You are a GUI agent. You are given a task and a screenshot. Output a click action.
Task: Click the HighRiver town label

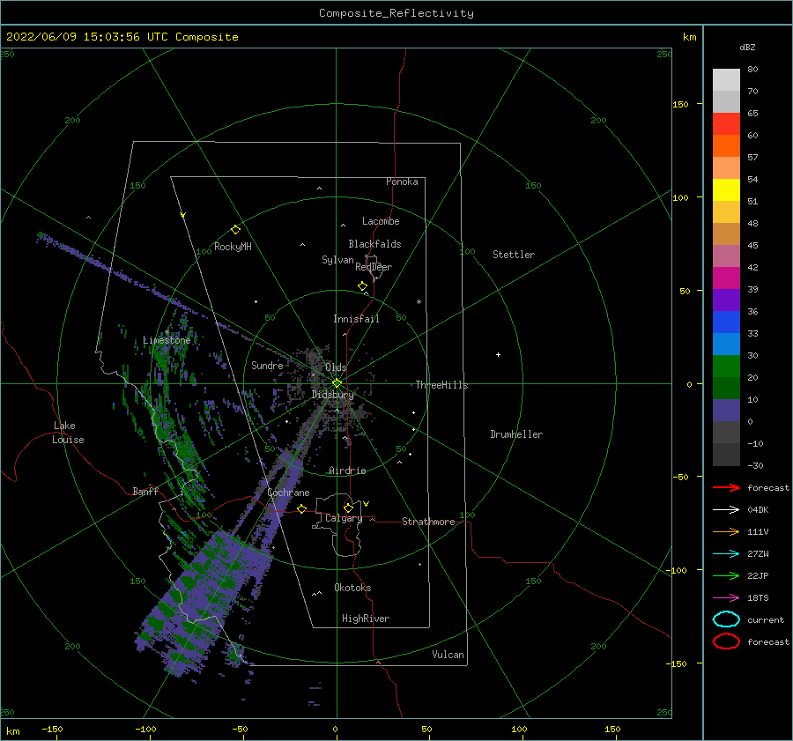pyautogui.click(x=366, y=619)
